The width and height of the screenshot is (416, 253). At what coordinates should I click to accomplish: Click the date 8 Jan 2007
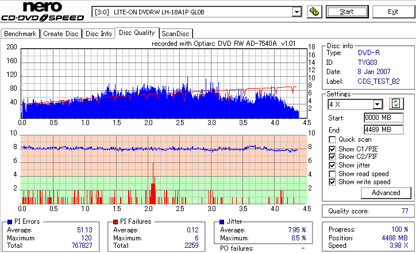click(x=374, y=72)
